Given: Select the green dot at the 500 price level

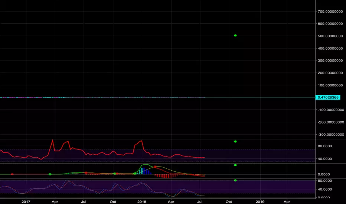Looking at the screenshot, I should [235, 36].
